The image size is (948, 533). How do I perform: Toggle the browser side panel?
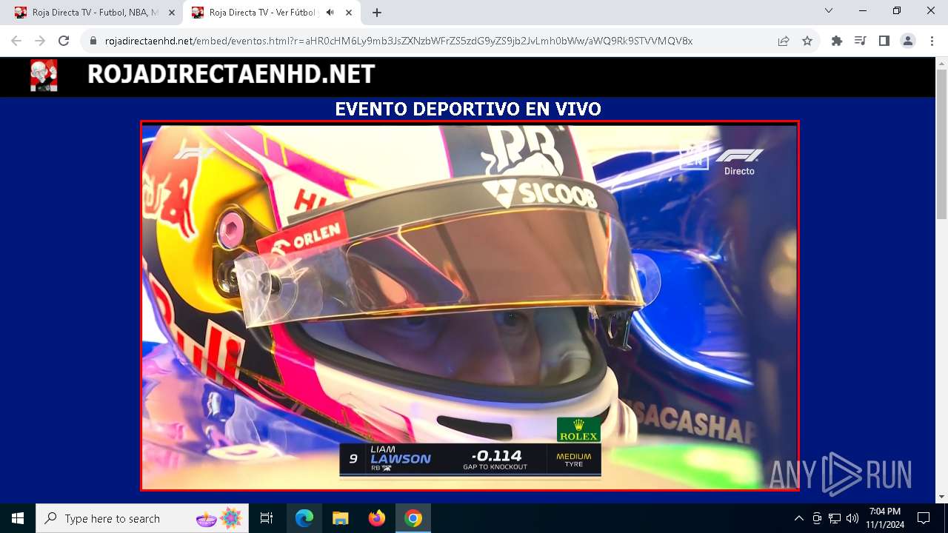coord(884,41)
